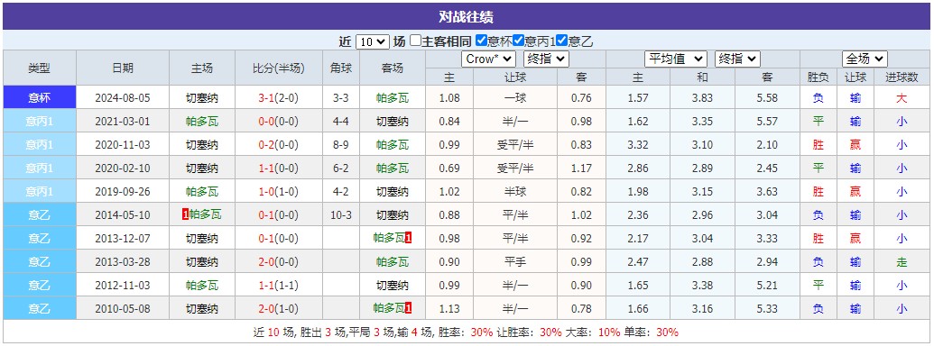This screenshot has height=346, width=934.
Task: Click the red card badge beside 帕多瓦 in the 2013-12-07 row
Action: (409, 238)
